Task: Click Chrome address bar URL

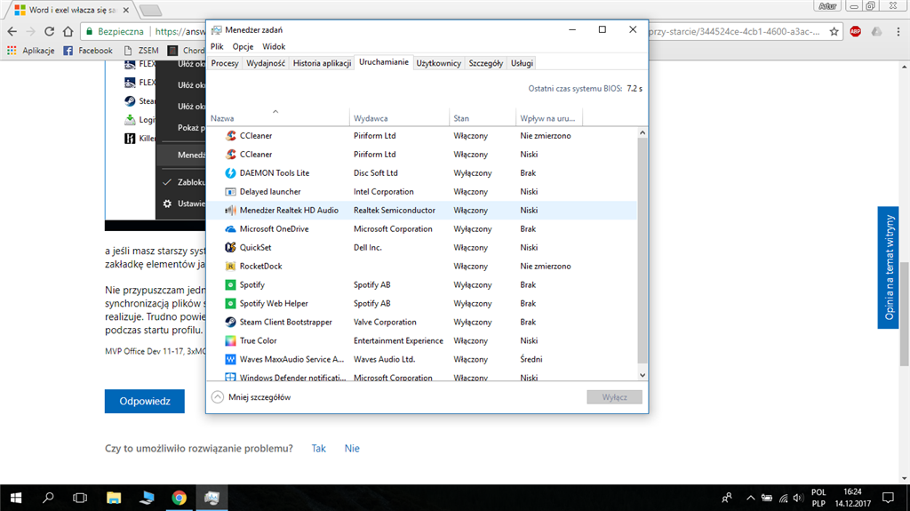Action: click(180, 31)
